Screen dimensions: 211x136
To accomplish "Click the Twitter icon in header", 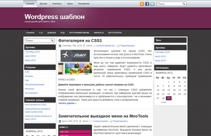I will point(152,4).
